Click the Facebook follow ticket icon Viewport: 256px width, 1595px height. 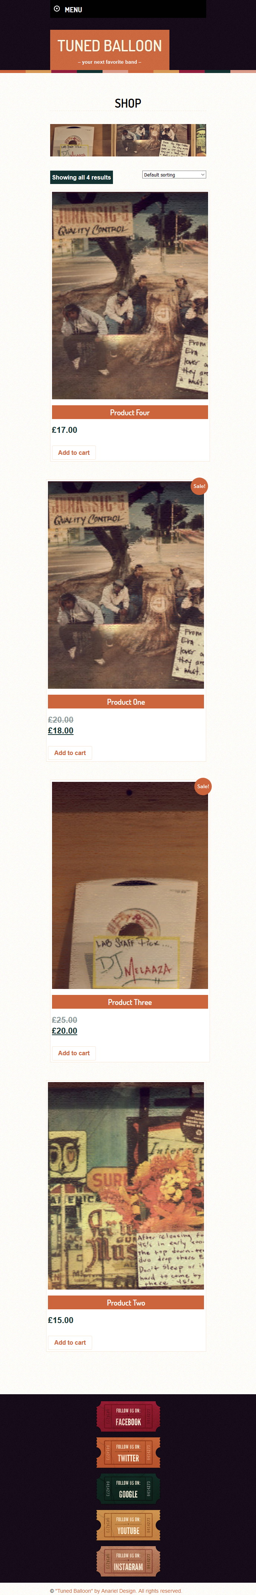point(128,1417)
